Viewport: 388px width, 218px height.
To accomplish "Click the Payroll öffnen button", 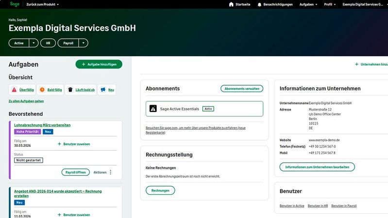I will (x=75, y=172).
